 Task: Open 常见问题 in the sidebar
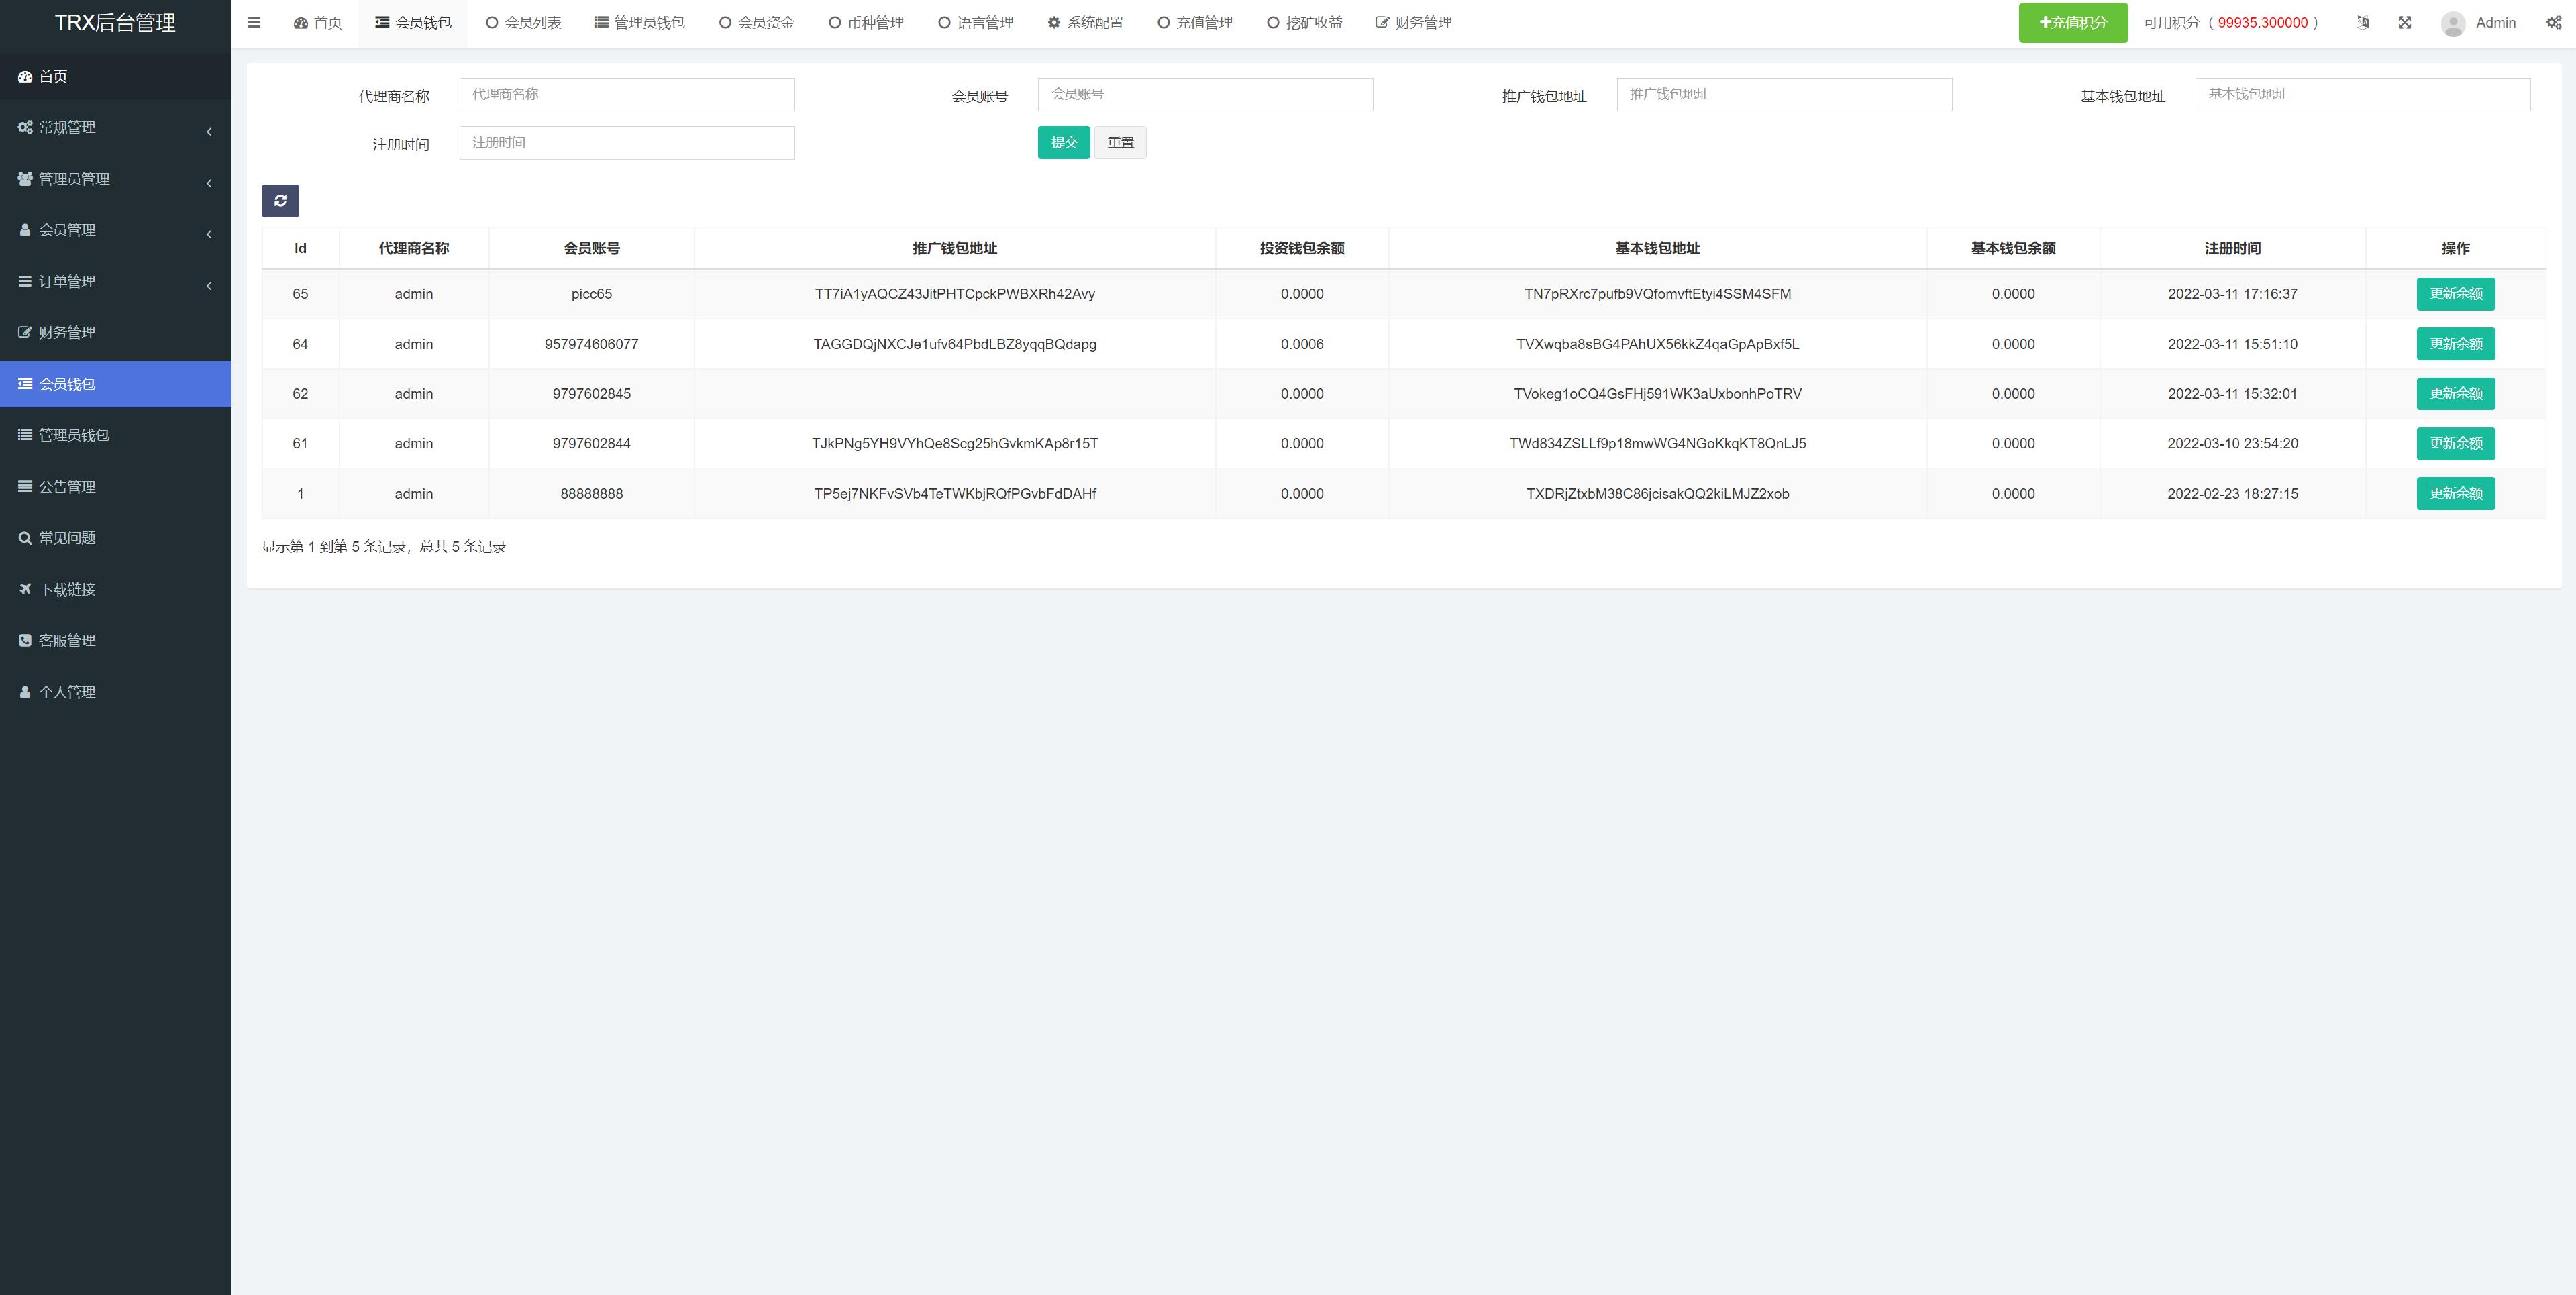coord(116,538)
